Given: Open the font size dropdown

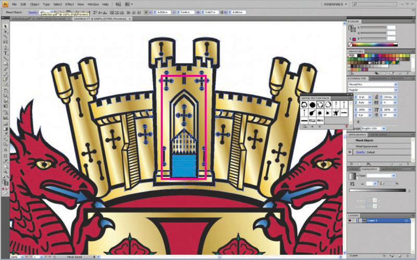Looking at the screenshot, I should coord(370,97).
